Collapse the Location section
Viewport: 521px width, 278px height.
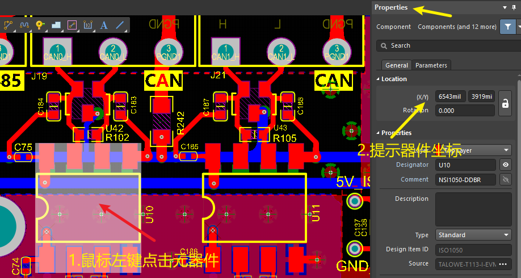378,79
